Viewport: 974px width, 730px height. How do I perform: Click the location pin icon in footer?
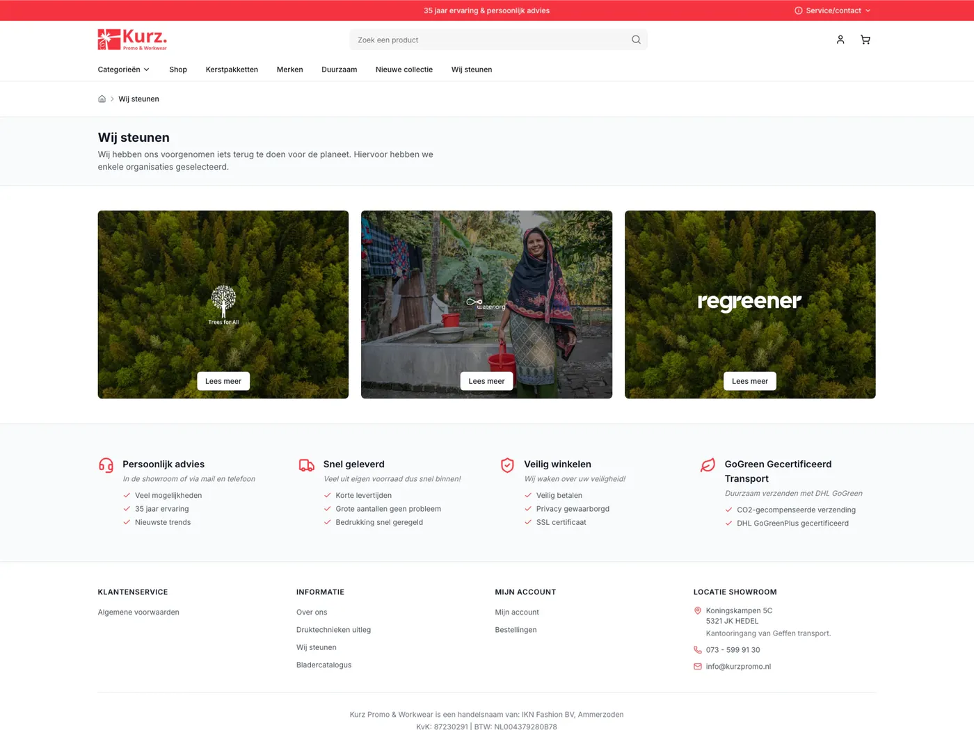point(698,610)
